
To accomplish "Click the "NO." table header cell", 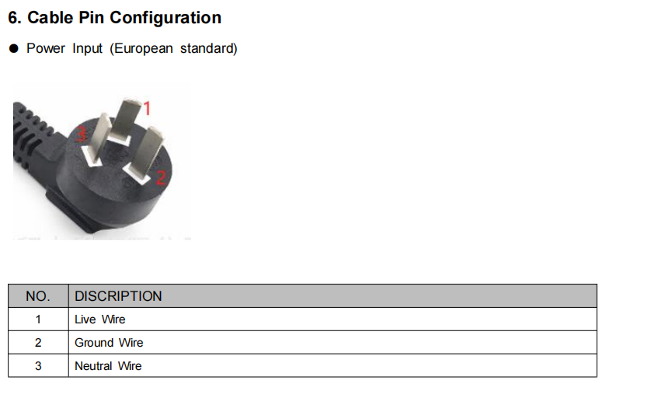I will click(38, 296).
